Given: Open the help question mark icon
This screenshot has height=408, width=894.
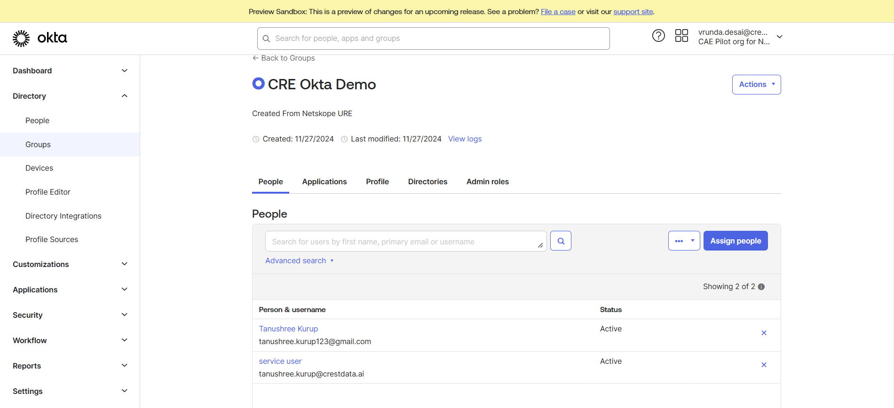Looking at the screenshot, I should pyautogui.click(x=658, y=36).
